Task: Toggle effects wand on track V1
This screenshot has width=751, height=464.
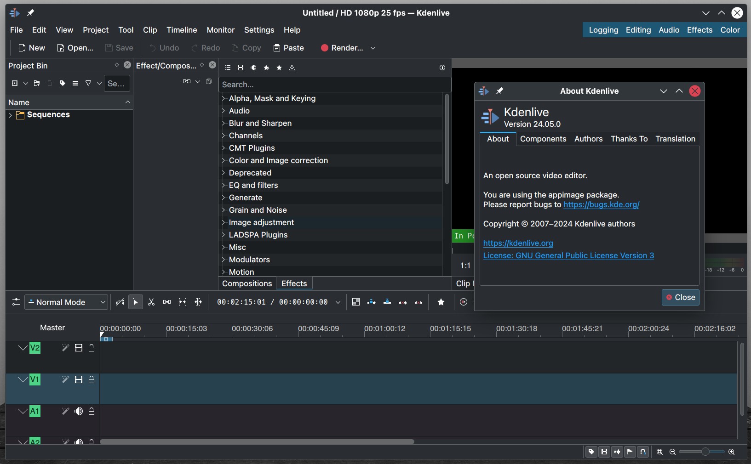Action: point(65,379)
